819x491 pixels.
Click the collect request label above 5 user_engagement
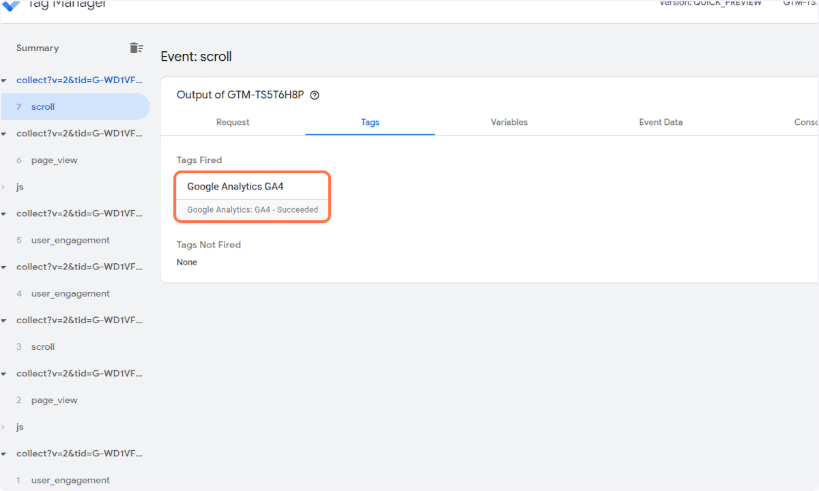pyautogui.click(x=80, y=213)
